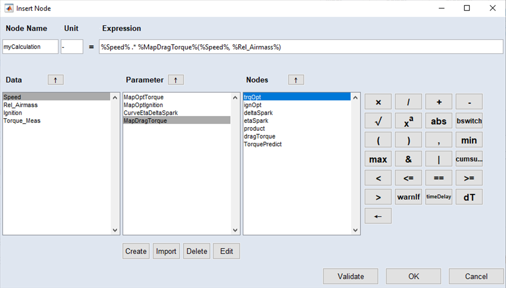506x288 pixels.
Task: Click the power x^a button
Action: click(x=408, y=121)
